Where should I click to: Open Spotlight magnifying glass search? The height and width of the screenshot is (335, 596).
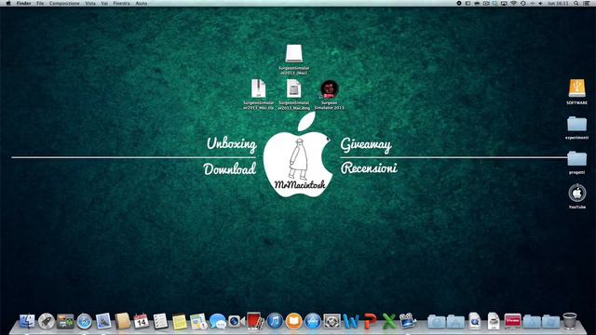576,3
